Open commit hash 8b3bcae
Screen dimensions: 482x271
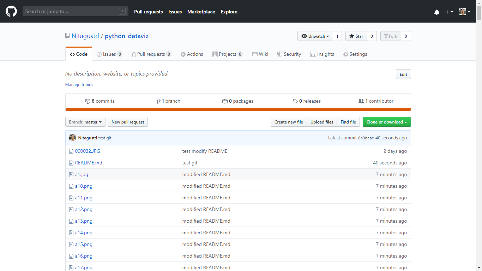click(366, 138)
